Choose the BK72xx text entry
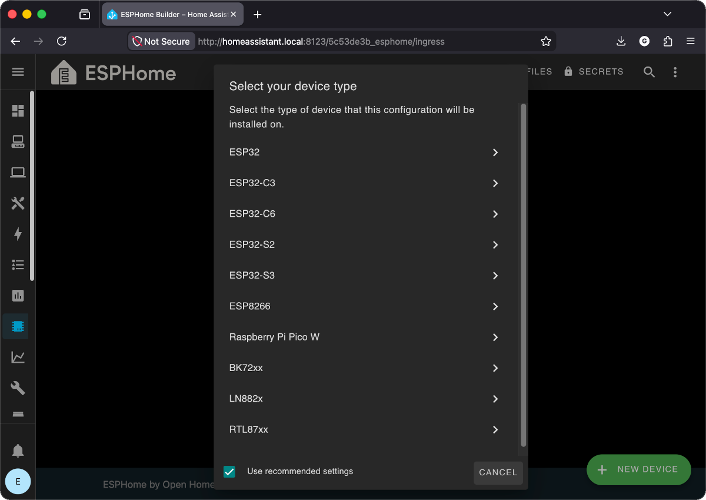The image size is (706, 500). 246,367
